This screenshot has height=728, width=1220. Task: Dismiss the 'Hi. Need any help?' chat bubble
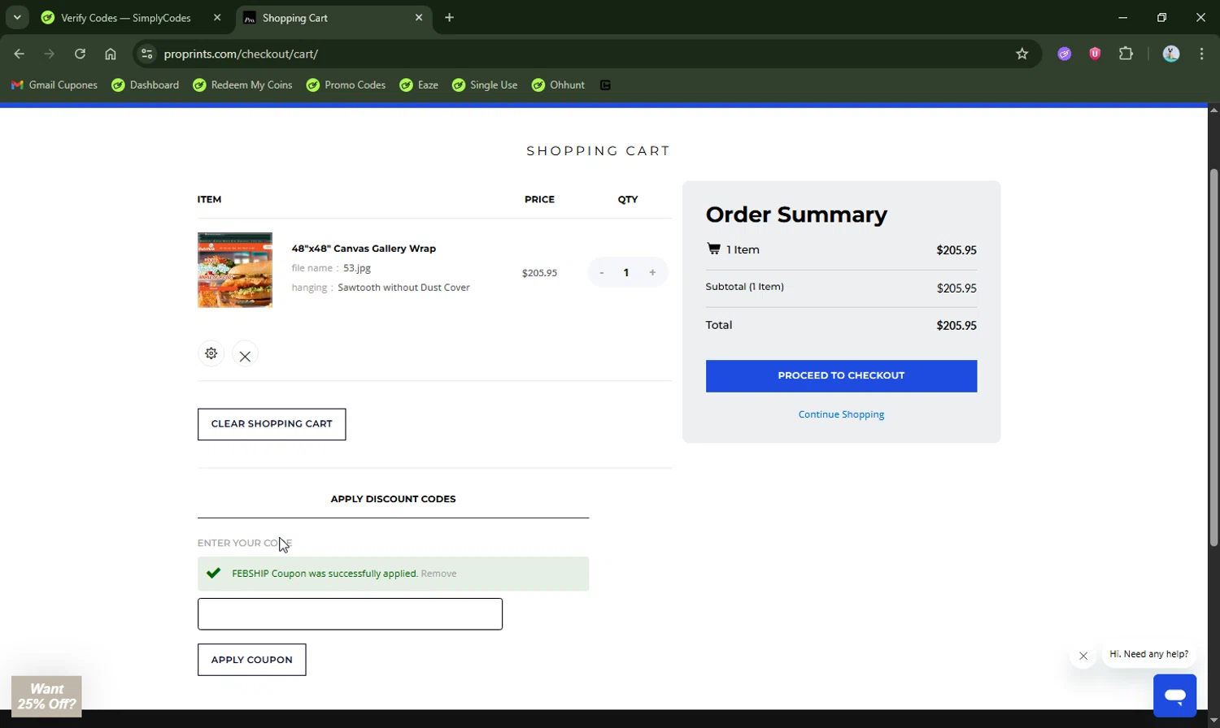click(1083, 656)
